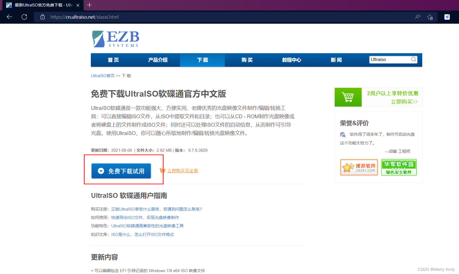Click the 免费下载试用 download button
Screen dimensions: 459x274
pos(121,171)
